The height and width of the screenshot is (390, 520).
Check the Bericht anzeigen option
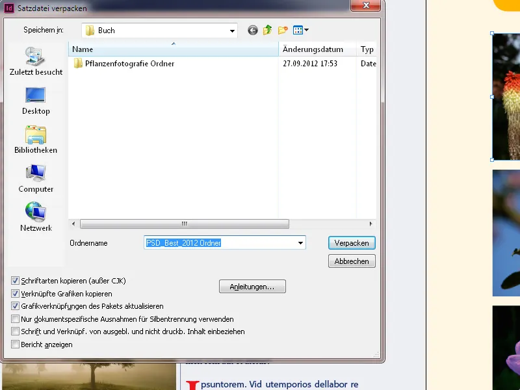pyautogui.click(x=15, y=344)
